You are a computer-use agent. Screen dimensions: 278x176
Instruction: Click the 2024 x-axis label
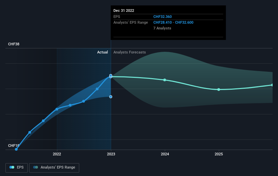(165, 154)
